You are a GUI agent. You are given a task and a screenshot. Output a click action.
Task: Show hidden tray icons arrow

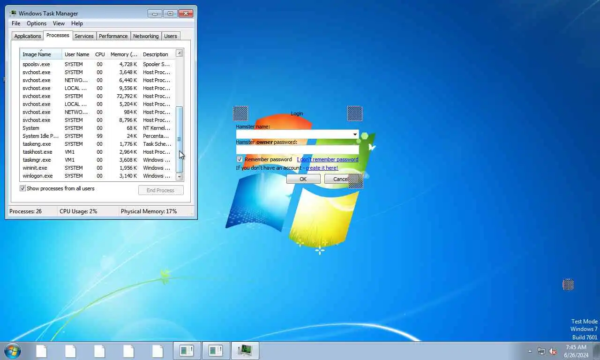point(530,351)
